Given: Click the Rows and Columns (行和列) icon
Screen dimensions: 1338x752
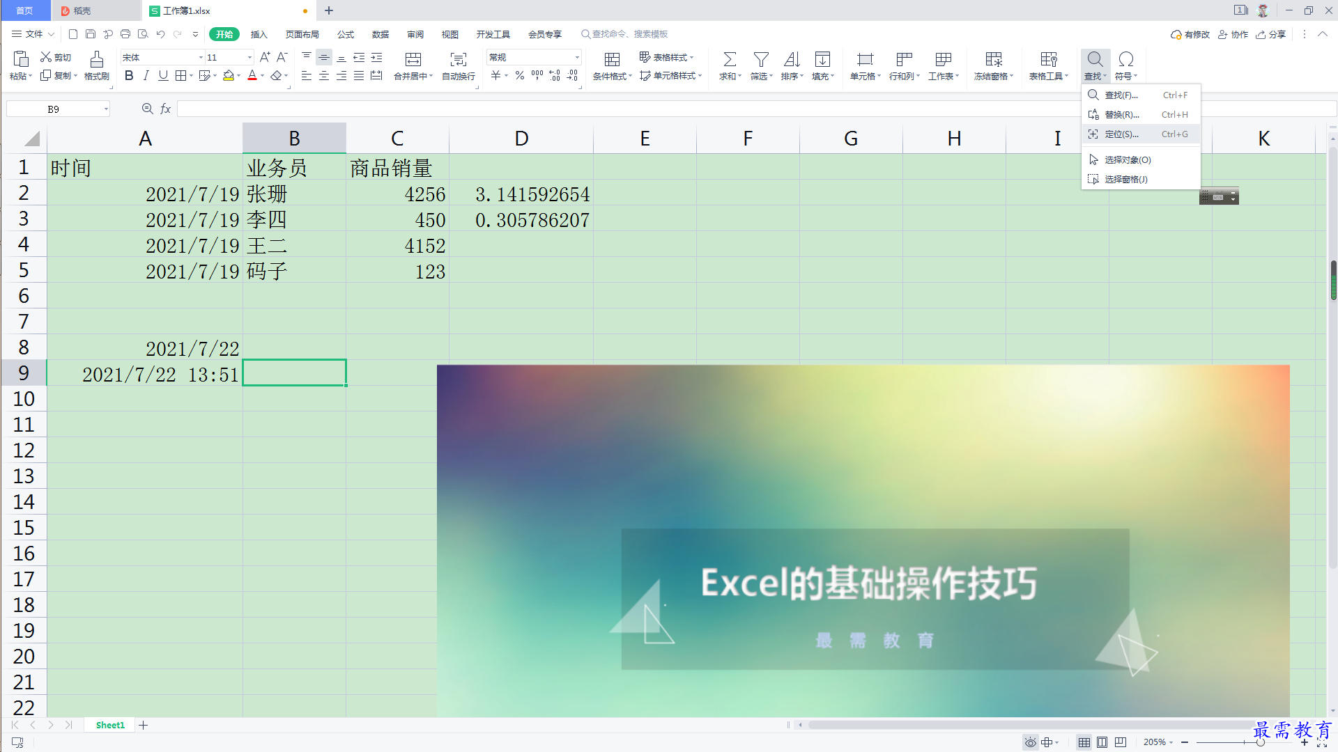Looking at the screenshot, I should [x=904, y=59].
